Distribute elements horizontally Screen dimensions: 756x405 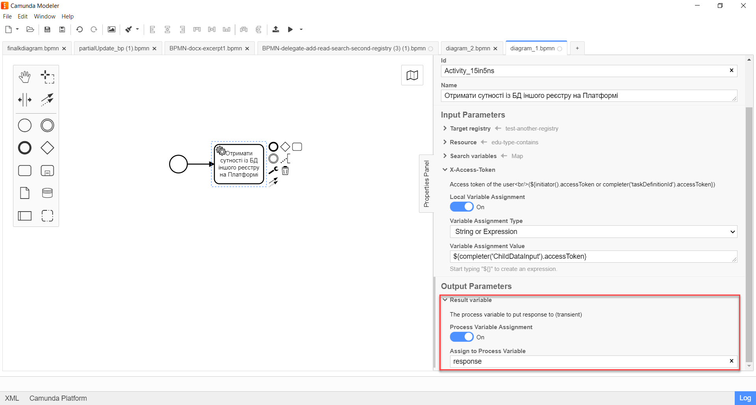tap(244, 29)
